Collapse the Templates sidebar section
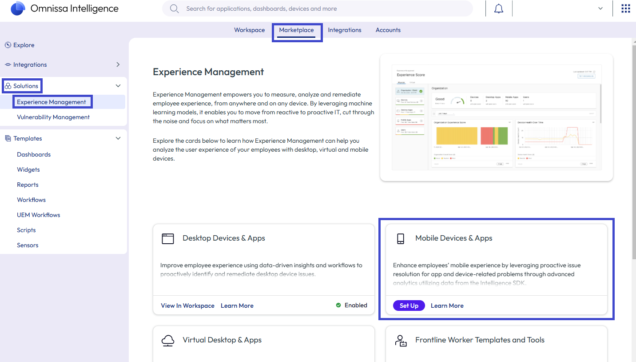 tap(118, 138)
